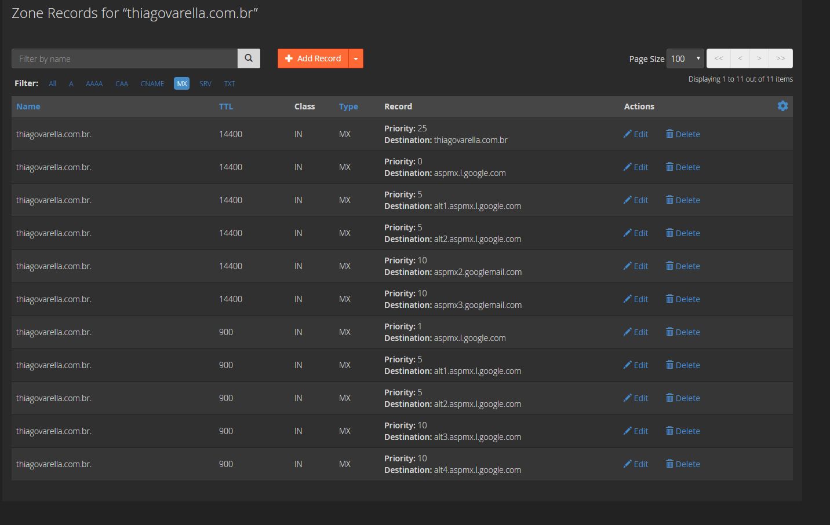830x525 pixels.
Task: Show All record types filter
Action: pos(53,84)
